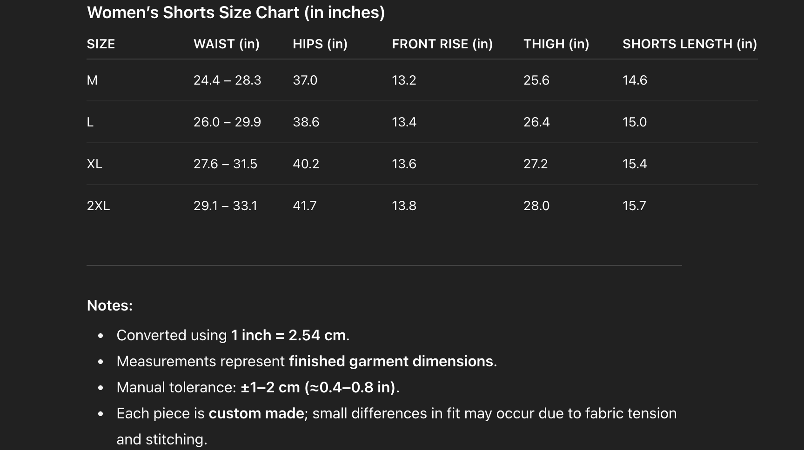Click the FRONT RISE (in) column header
The height and width of the screenshot is (450, 804).
click(x=442, y=44)
